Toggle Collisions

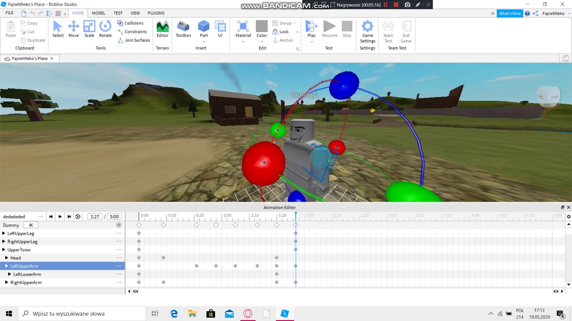tap(130, 23)
